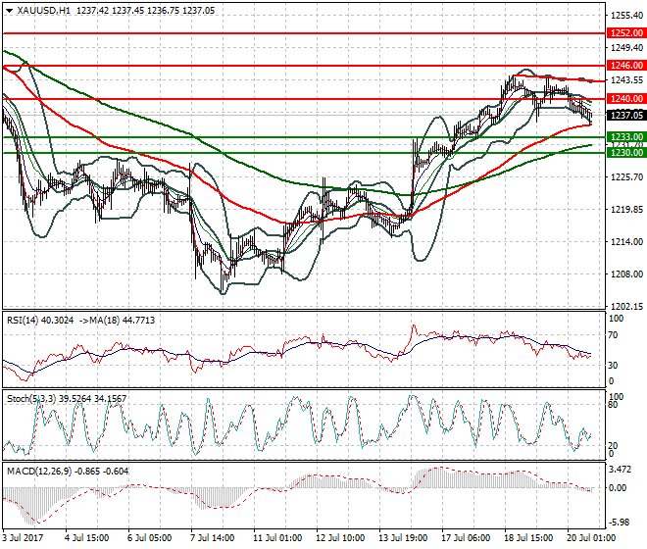The image size is (647, 549).
Task: Select the 1246.00 resistance price label
Action: [x=626, y=66]
